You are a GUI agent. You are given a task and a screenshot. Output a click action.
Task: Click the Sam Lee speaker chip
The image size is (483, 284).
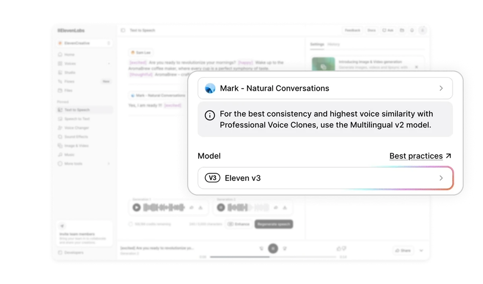141,53
